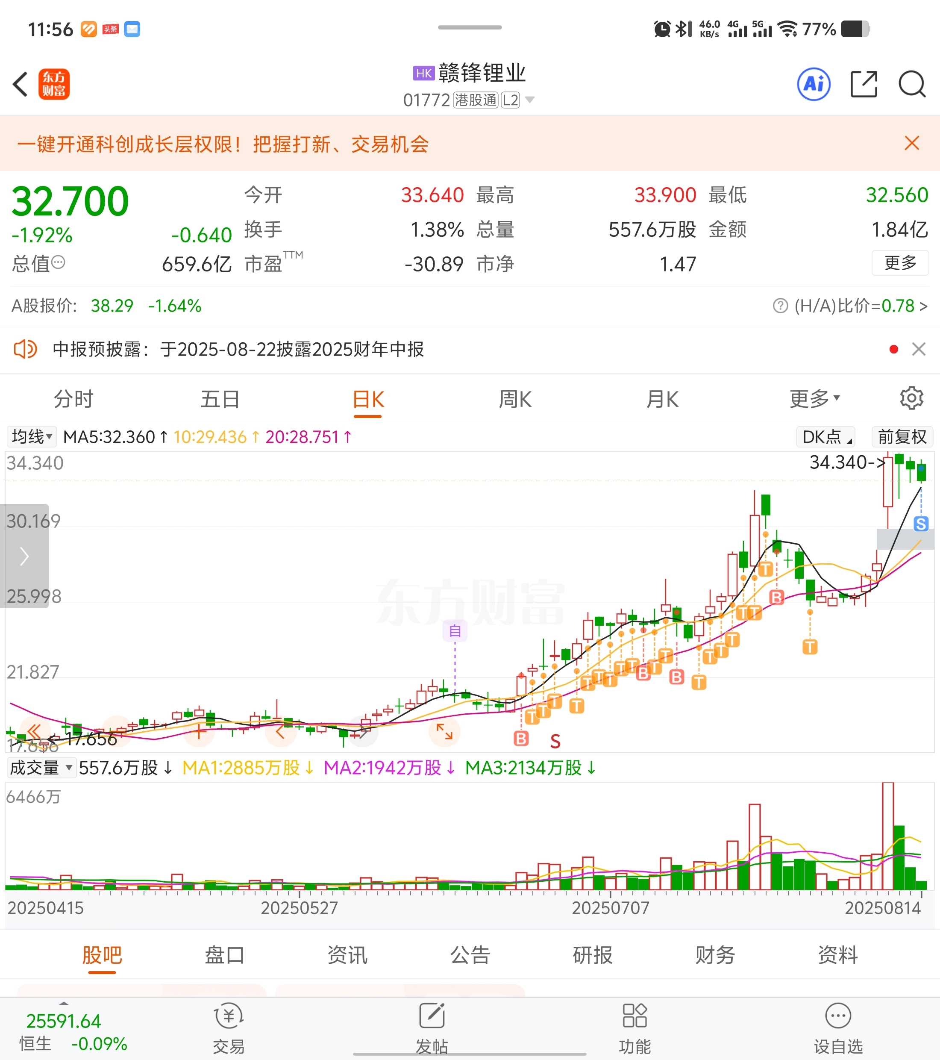Tap the current price 32.700
940x1060 pixels.
click(70, 201)
